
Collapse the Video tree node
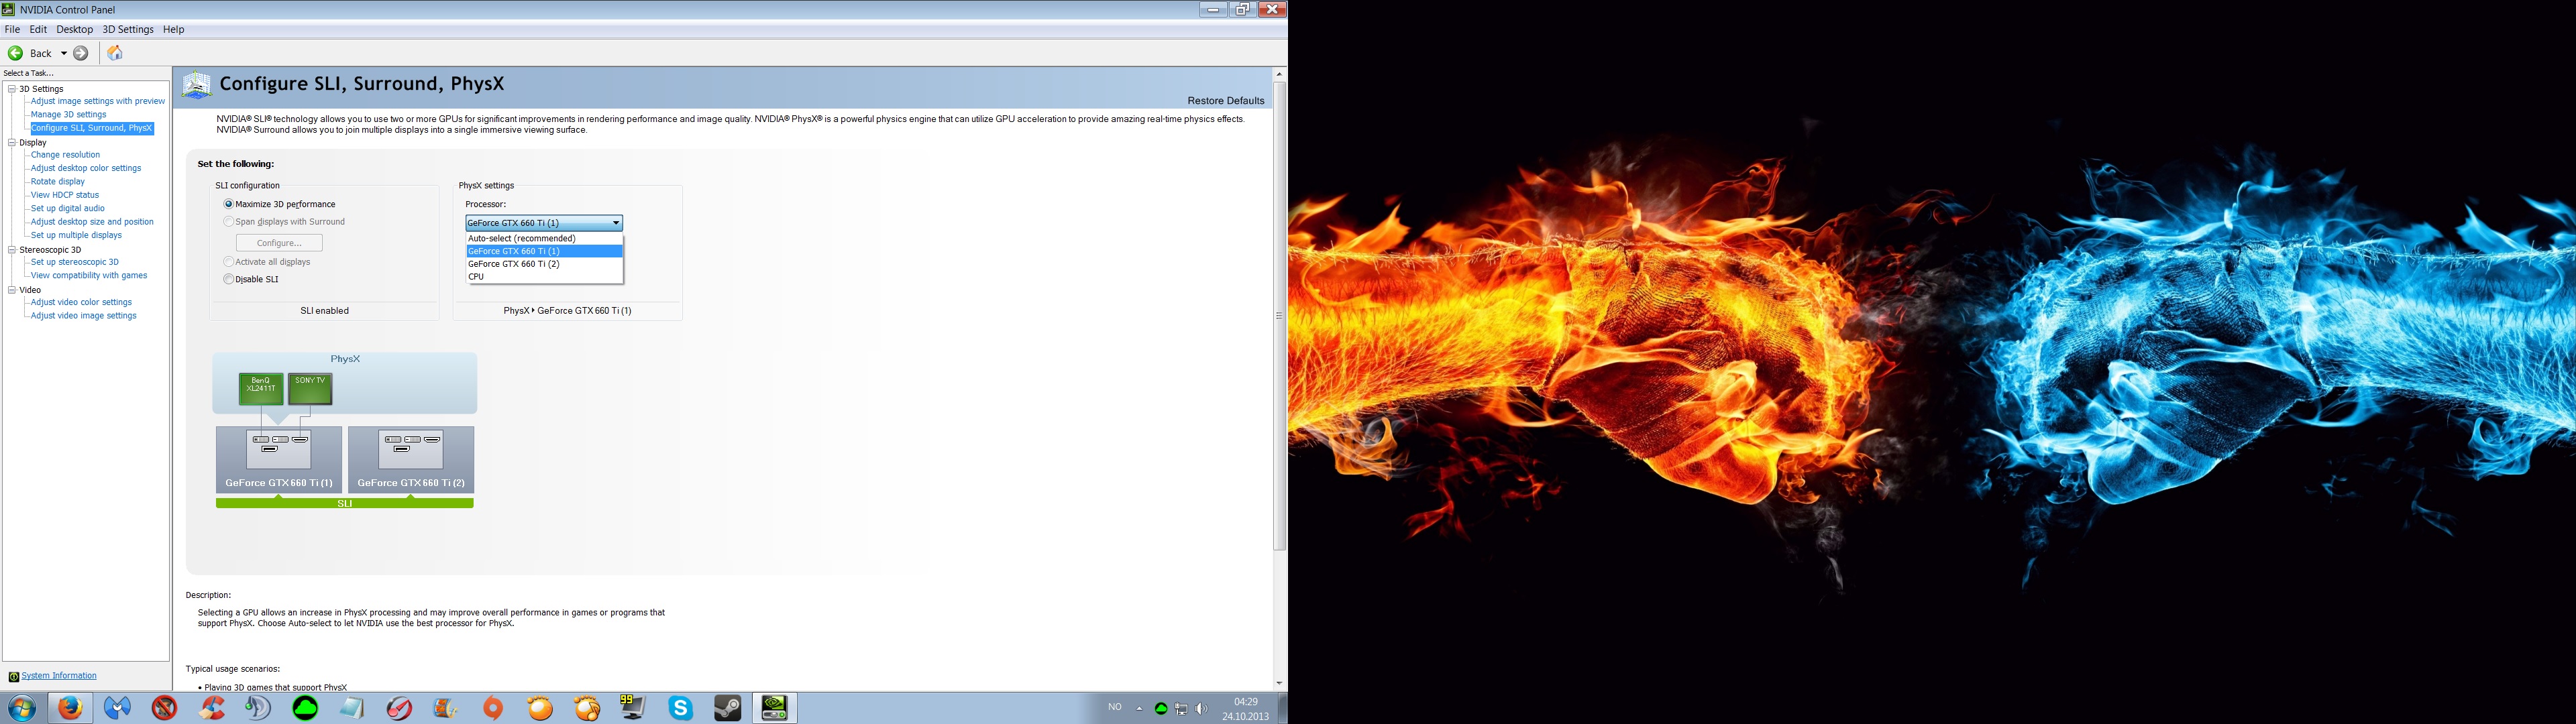click(12, 290)
